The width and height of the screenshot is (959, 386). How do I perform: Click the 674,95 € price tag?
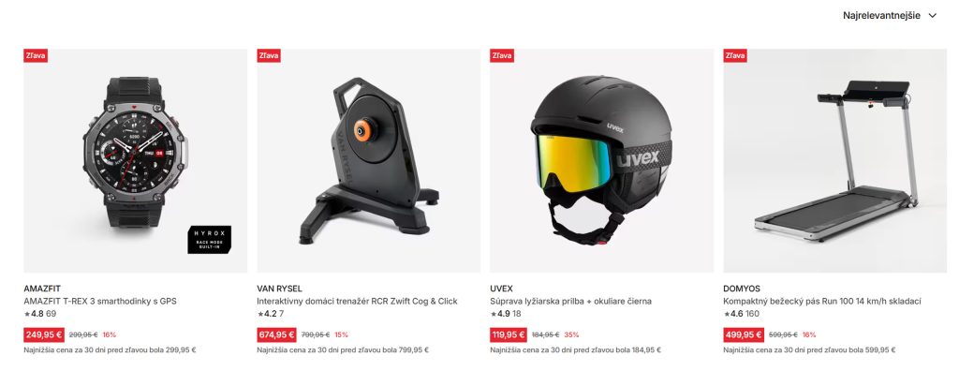(x=276, y=334)
